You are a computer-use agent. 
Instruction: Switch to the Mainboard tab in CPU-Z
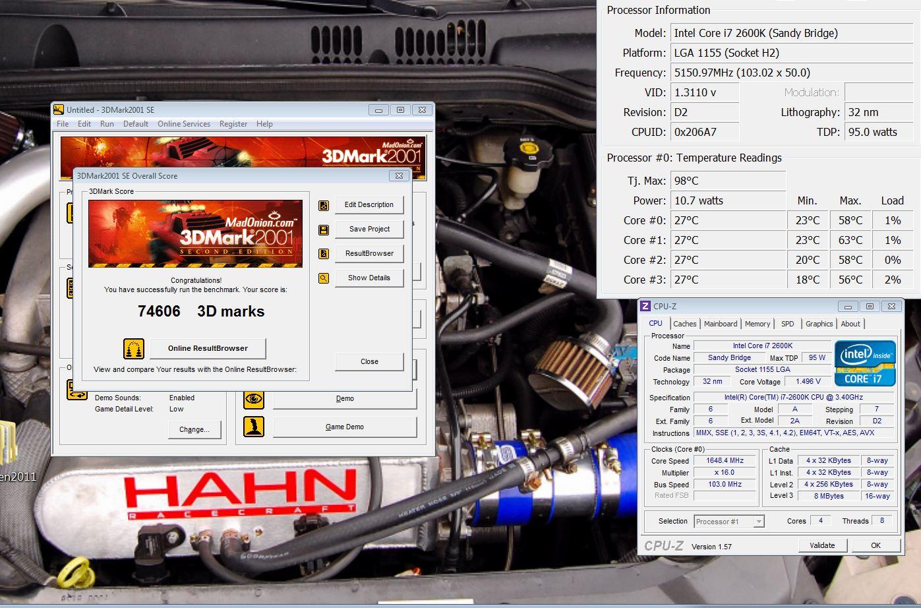(x=721, y=324)
